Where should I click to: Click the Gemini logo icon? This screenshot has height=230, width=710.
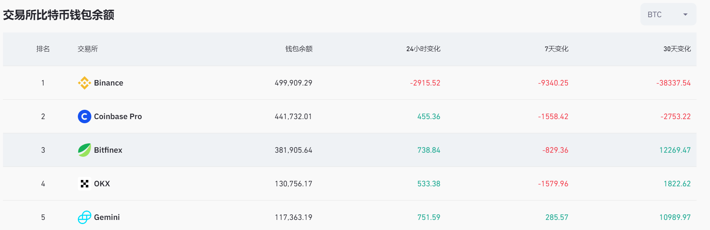(x=85, y=217)
